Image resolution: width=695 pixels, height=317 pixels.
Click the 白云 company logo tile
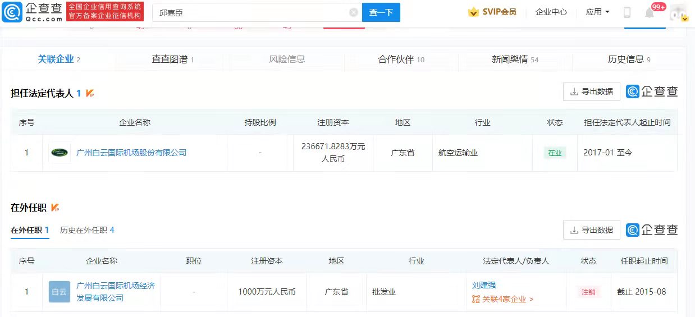[59, 292]
